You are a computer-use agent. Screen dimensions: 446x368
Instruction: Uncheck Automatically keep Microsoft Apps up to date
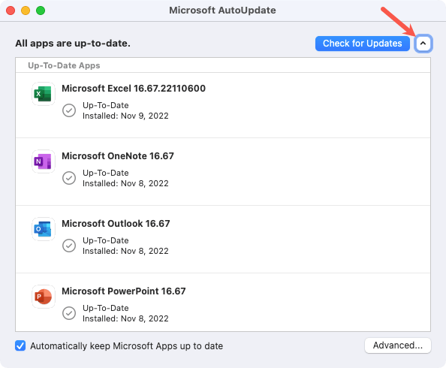(20, 345)
